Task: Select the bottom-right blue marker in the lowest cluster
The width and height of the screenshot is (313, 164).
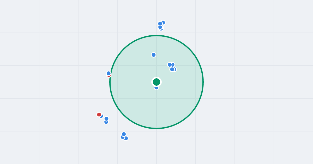Action: 126,138
